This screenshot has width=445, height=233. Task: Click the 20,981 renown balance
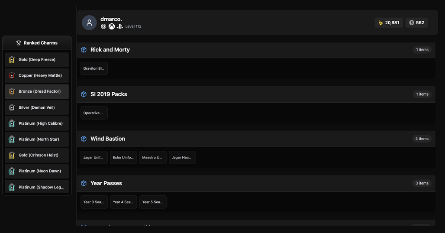click(x=389, y=23)
